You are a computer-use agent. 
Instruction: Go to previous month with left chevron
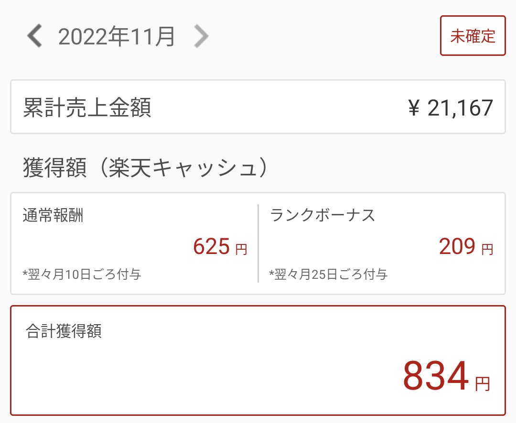point(34,36)
